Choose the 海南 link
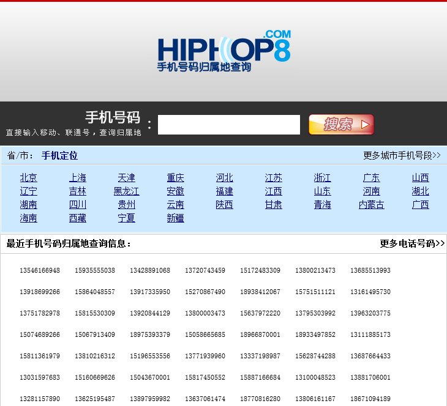 click(x=29, y=218)
